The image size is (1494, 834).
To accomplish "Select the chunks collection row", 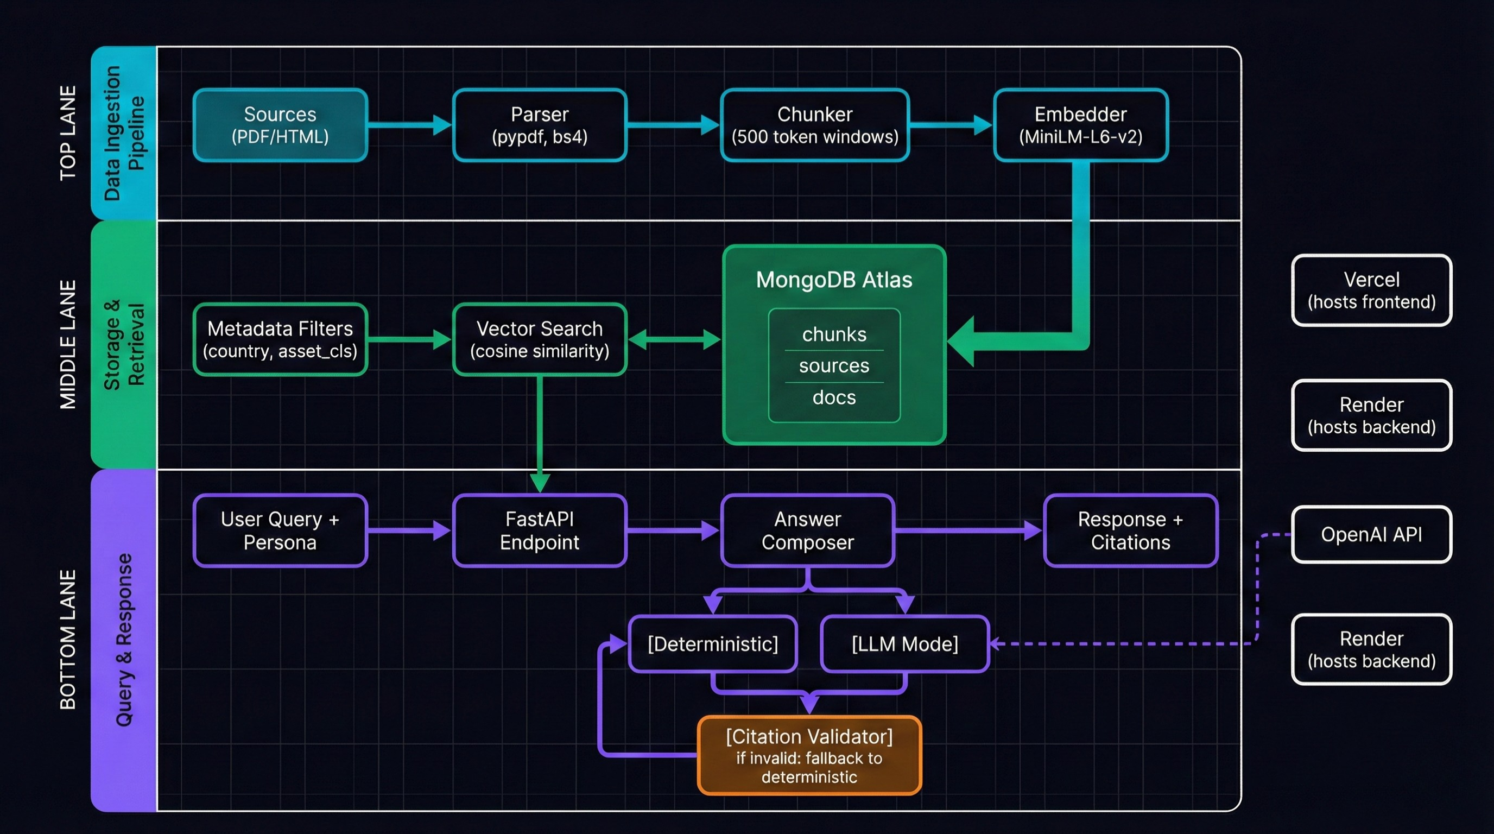I will 833,334.
